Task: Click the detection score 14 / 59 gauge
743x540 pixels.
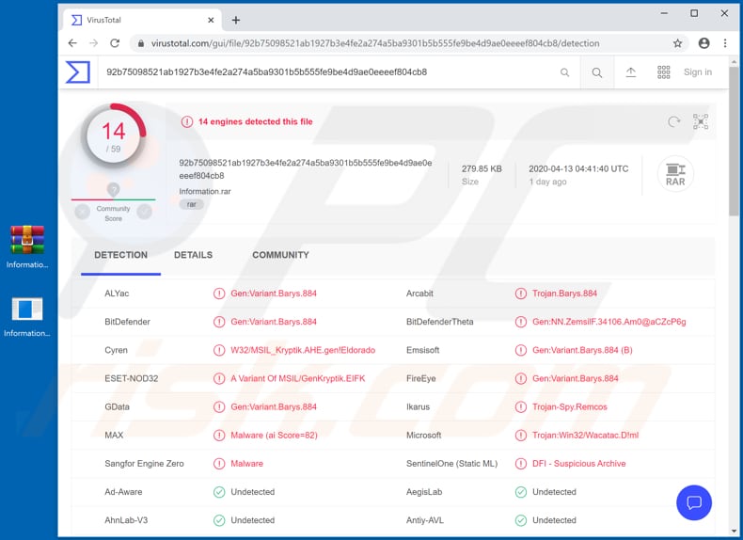Action: coord(113,135)
